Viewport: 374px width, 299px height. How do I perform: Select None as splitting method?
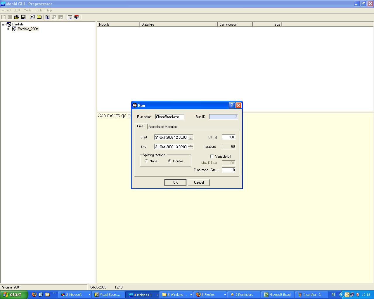tap(146, 161)
